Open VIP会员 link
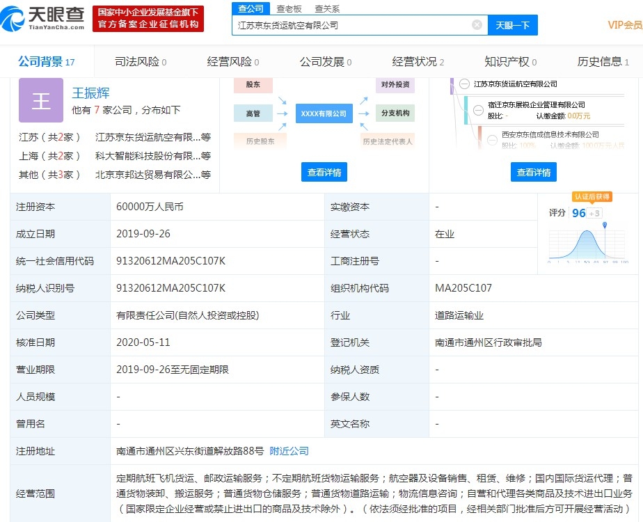Image resolution: width=643 pixels, height=522 pixels. point(625,25)
